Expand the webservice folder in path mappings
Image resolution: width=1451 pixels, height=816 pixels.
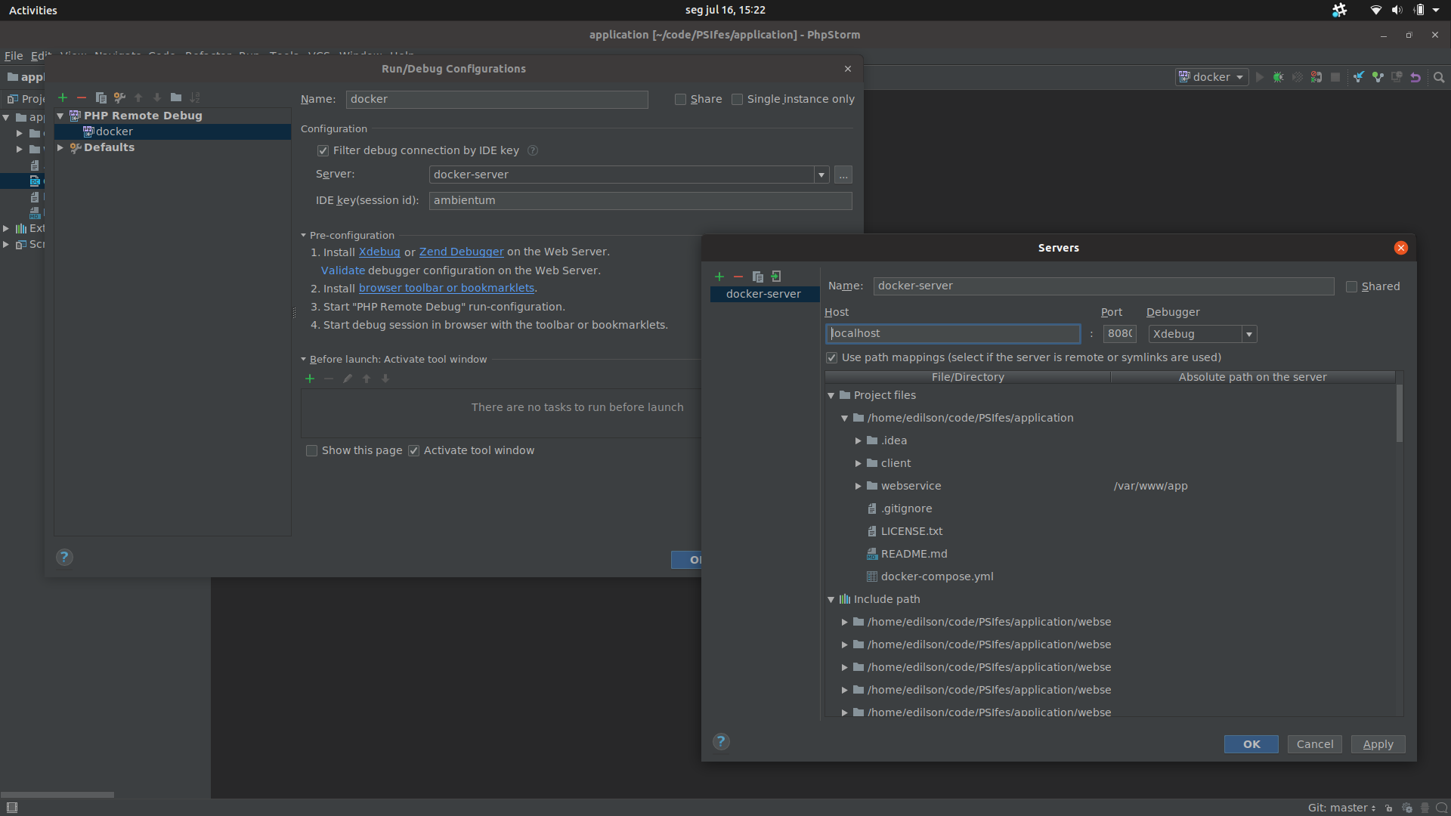coord(859,486)
